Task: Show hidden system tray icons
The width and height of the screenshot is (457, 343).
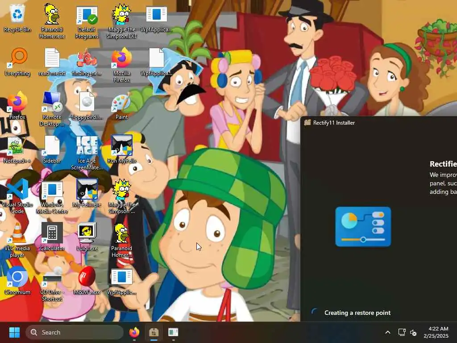Action: 388,332
